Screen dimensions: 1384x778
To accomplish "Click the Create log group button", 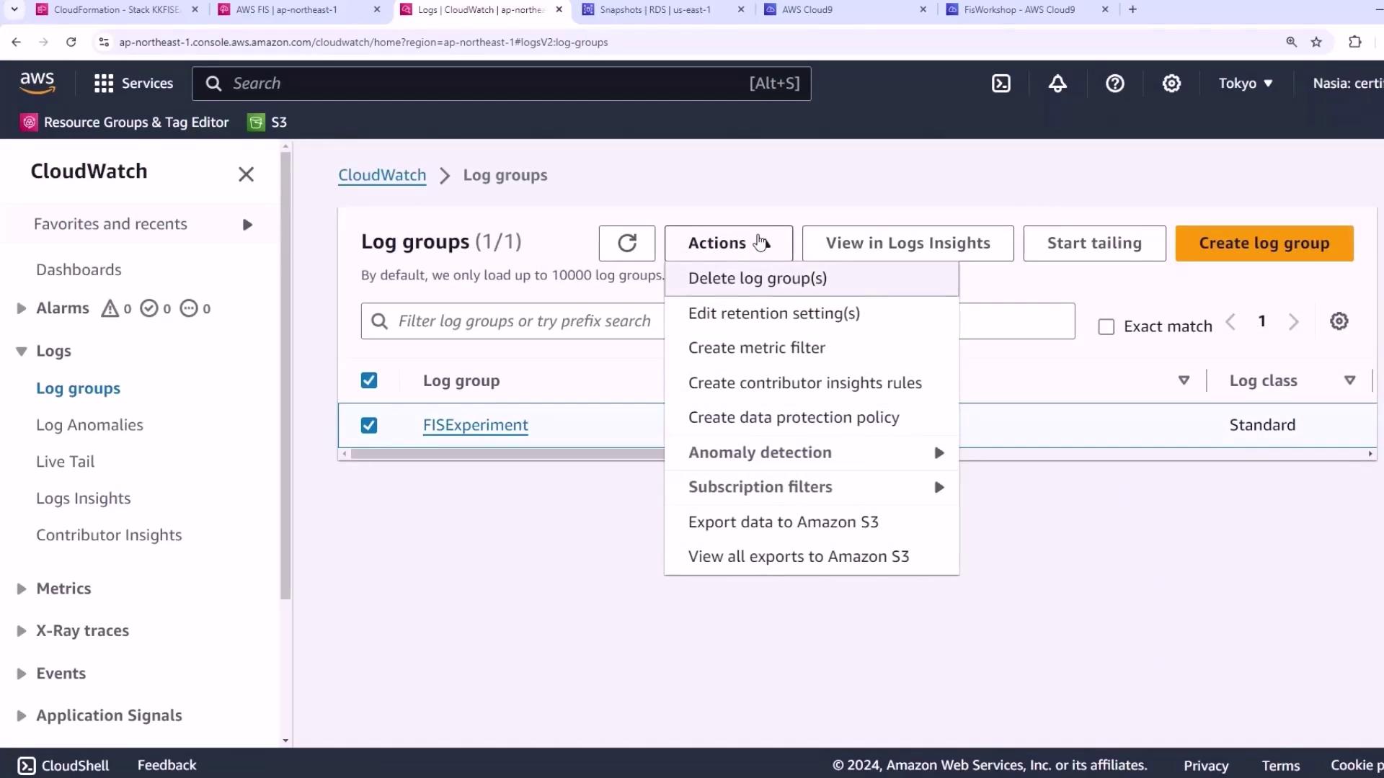I will pyautogui.click(x=1264, y=243).
